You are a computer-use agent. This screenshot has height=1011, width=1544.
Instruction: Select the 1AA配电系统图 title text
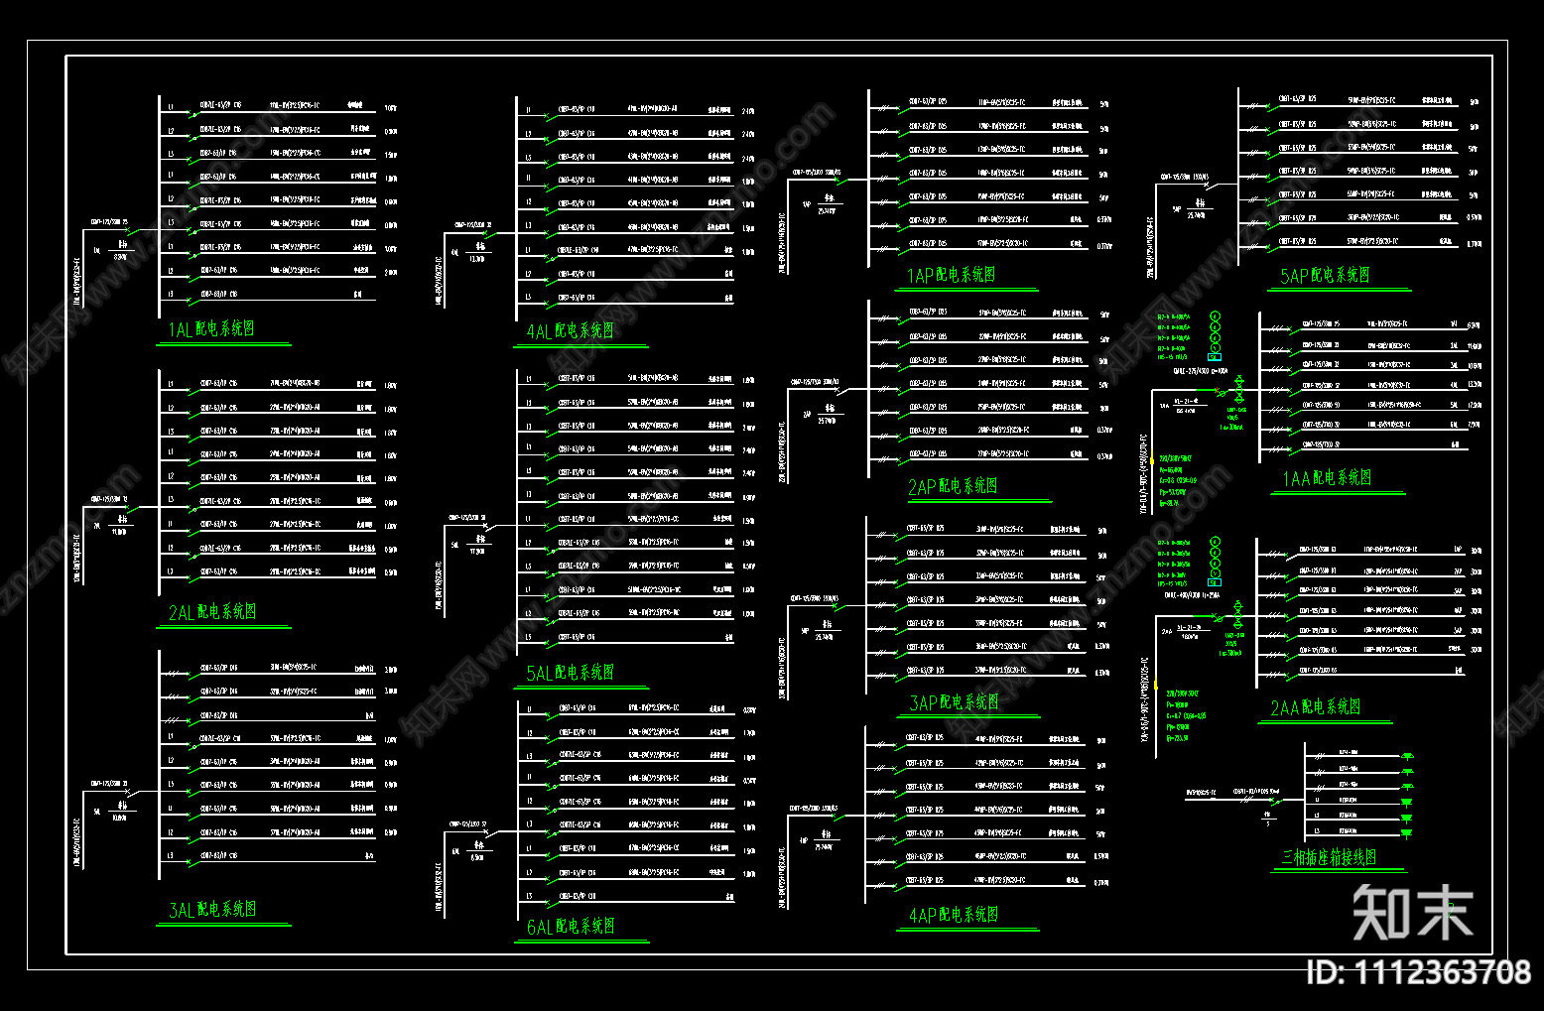pos(1327,478)
